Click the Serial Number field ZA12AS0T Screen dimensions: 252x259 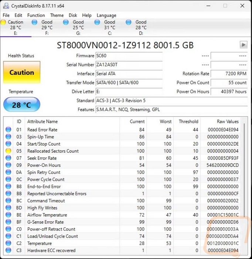(x=129, y=65)
